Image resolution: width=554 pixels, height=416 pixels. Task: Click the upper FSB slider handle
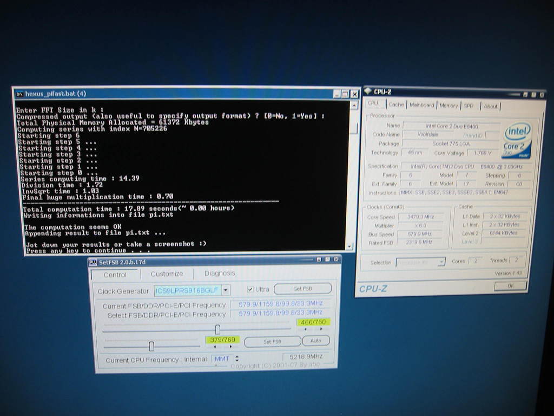tap(217, 329)
